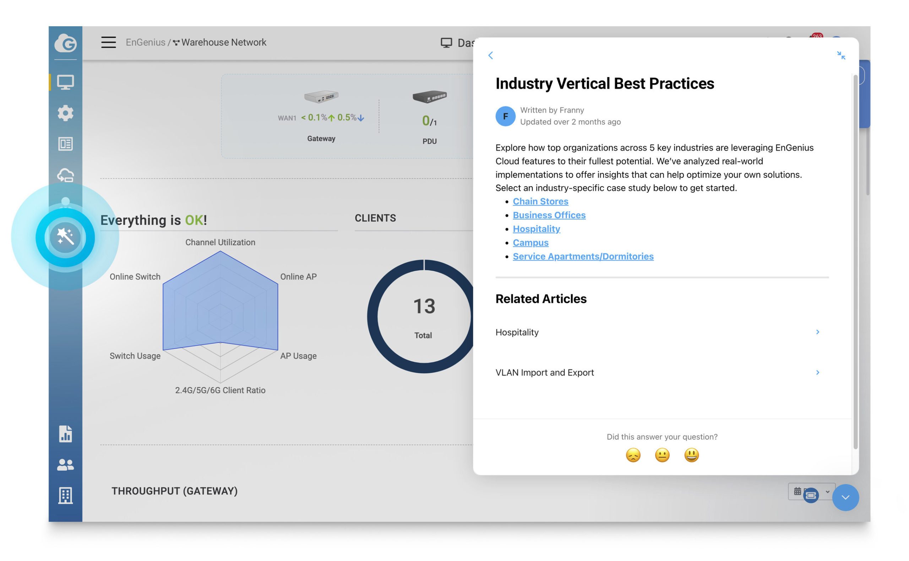
Task: Close the help messenger with round chevron button
Action: click(845, 498)
